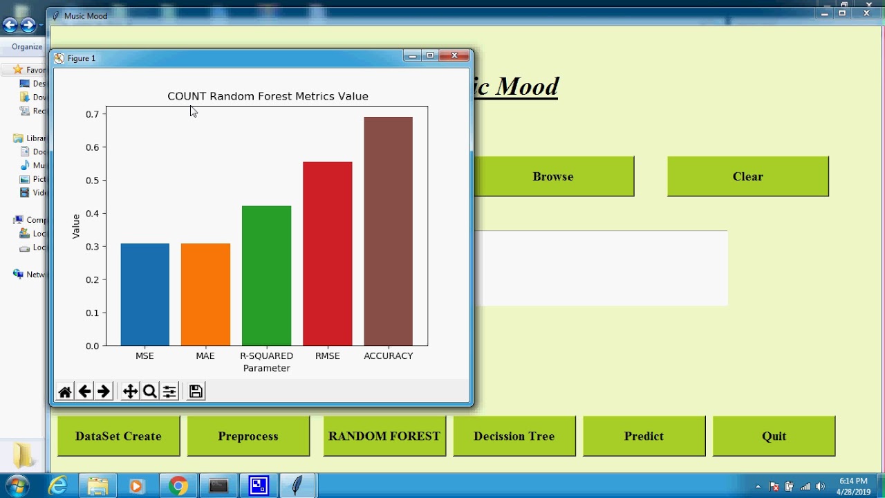Launch Internet Explorer from the taskbar
This screenshot has height=498, width=885.
tap(58, 486)
